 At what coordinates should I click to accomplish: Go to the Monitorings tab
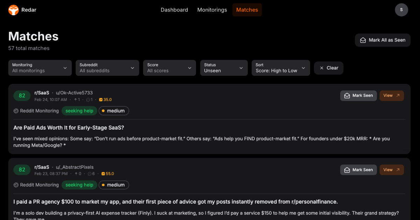pos(212,10)
